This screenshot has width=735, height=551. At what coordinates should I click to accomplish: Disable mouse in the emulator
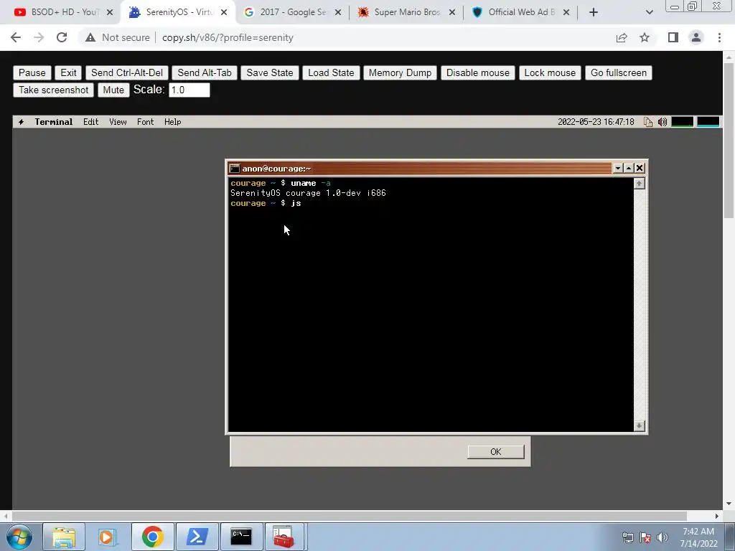click(477, 72)
